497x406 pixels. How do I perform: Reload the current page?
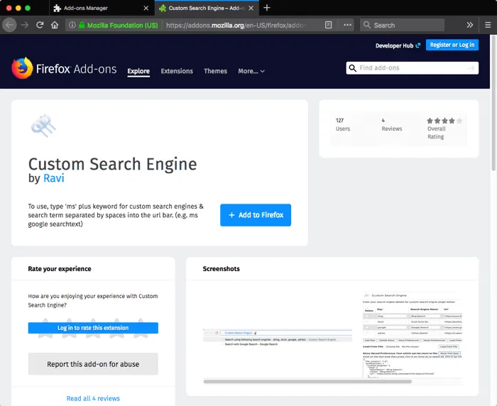[40, 25]
